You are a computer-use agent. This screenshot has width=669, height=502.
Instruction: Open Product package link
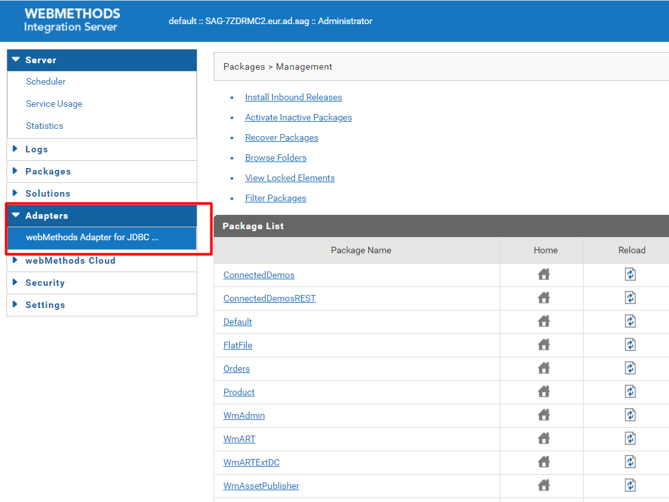pos(238,393)
